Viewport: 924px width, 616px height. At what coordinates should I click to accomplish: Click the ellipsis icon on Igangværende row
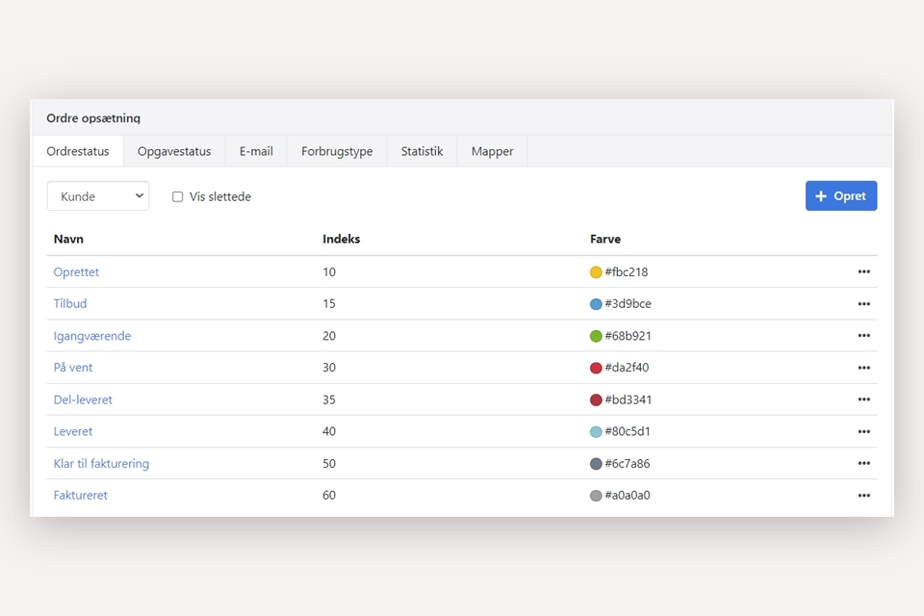863,336
